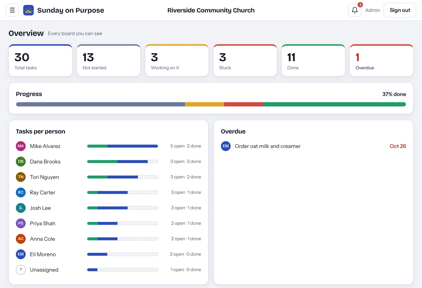Click Ray Carter's RC avatar

(x=21, y=192)
